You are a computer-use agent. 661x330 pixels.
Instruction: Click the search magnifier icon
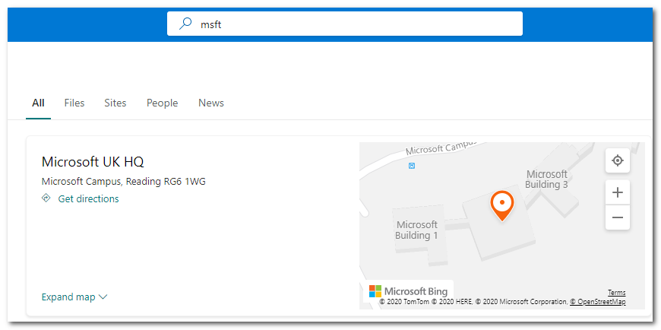tap(185, 24)
